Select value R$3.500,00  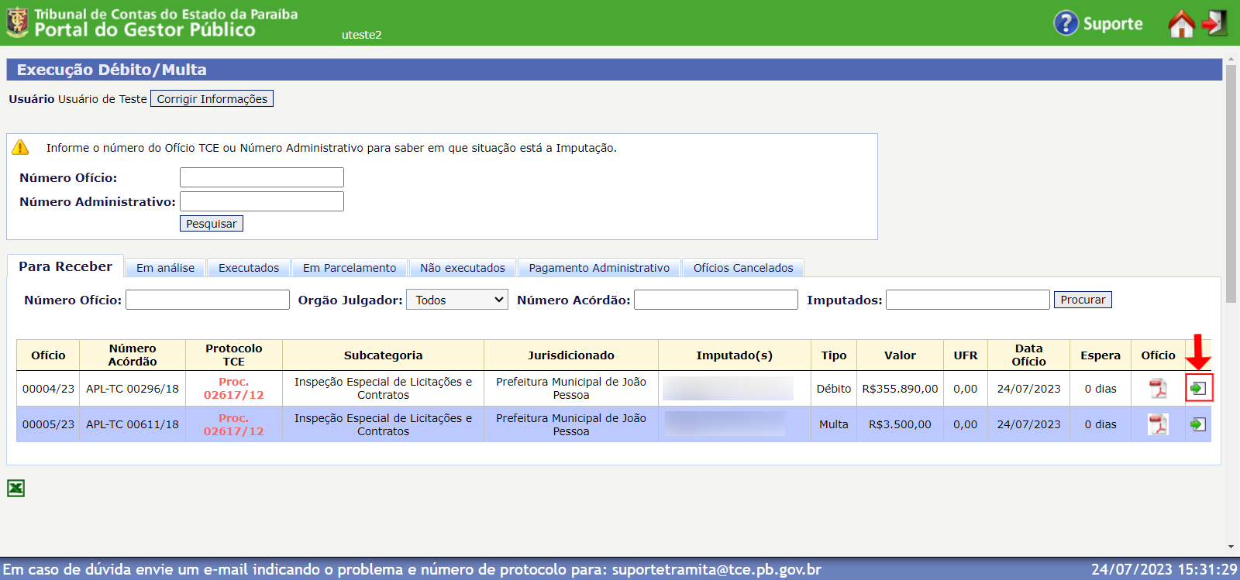pos(900,424)
